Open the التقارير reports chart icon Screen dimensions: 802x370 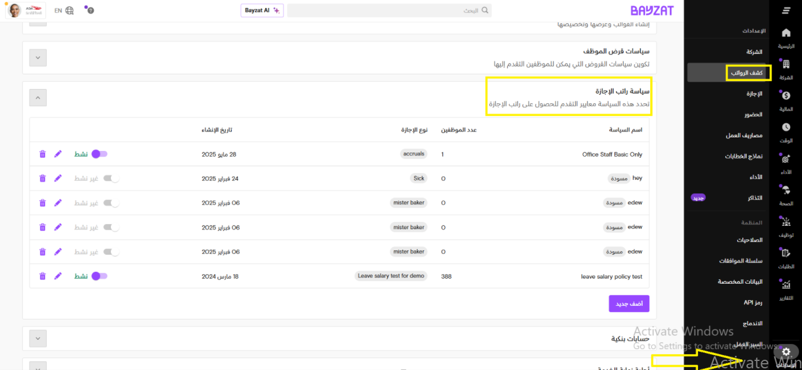pyautogui.click(x=786, y=285)
